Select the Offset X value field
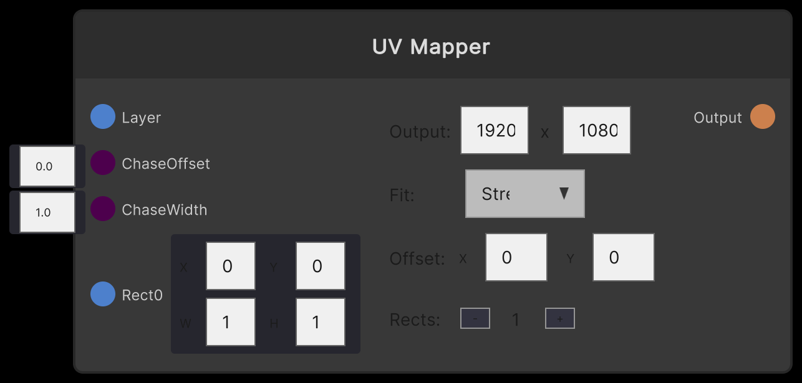This screenshot has width=802, height=383. click(516, 257)
